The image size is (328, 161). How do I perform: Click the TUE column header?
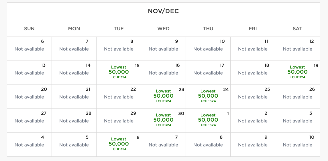tap(119, 29)
